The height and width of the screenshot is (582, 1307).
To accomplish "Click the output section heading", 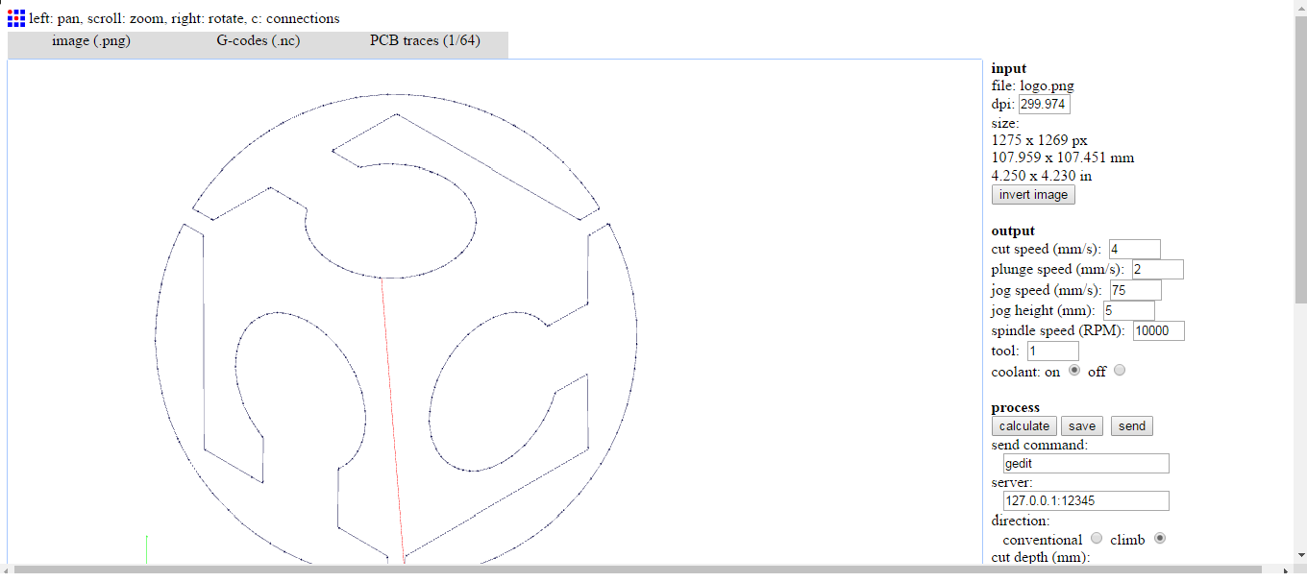I will tap(1013, 230).
